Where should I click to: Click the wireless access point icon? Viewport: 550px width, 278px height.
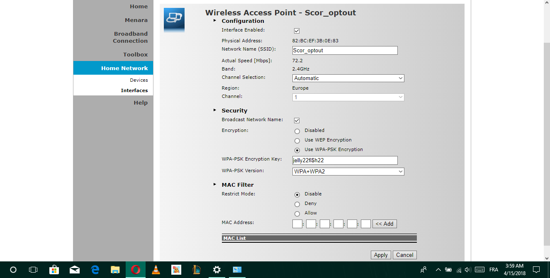(x=174, y=20)
